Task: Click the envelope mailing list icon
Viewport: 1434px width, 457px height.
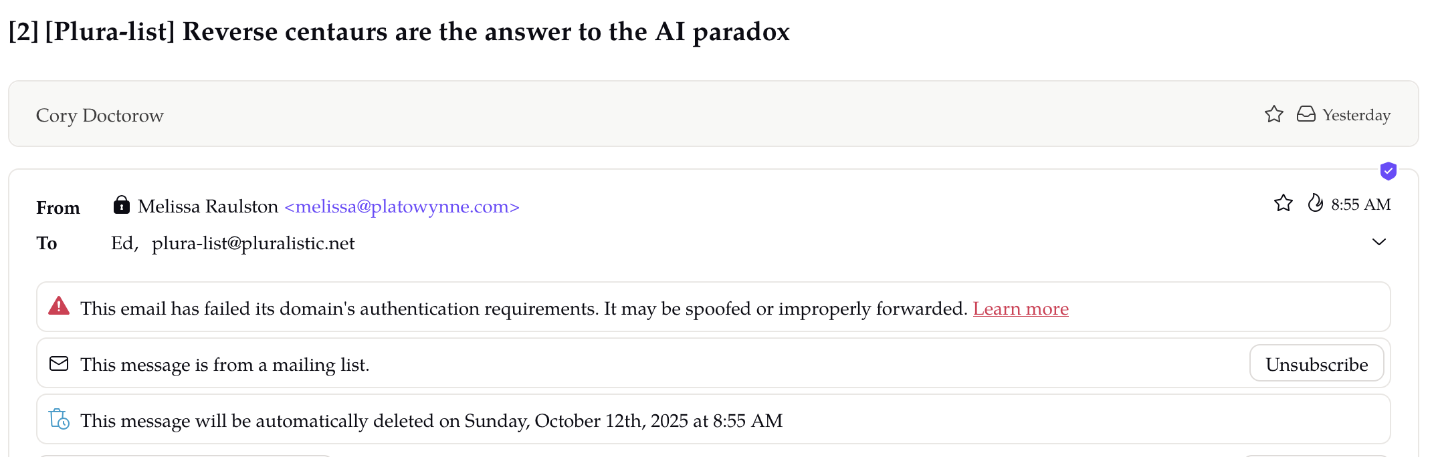Action: [59, 363]
